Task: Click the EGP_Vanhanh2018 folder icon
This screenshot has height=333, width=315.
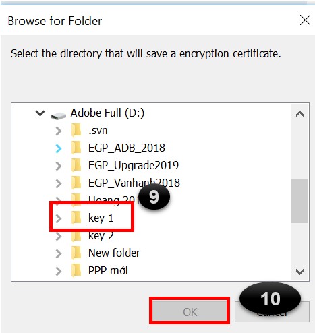Action: (x=76, y=183)
